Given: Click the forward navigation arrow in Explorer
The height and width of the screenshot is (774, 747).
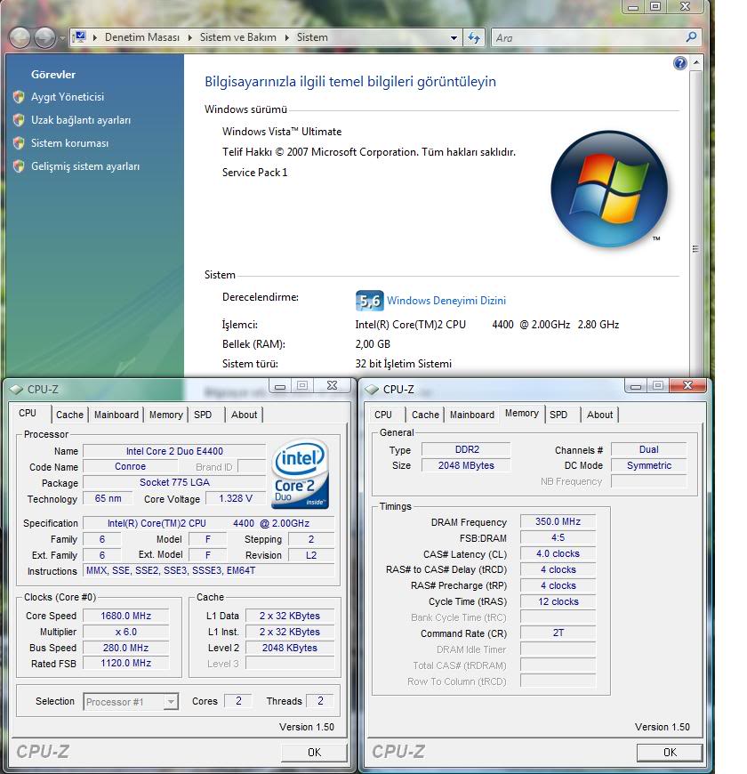Looking at the screenshot, I should [44, 38].
